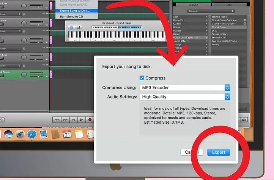The width and height of the screenshot is (274, 180).
Task: Expand the Sound Effects category
Action: pyautogui.click(x=191, y=41)
